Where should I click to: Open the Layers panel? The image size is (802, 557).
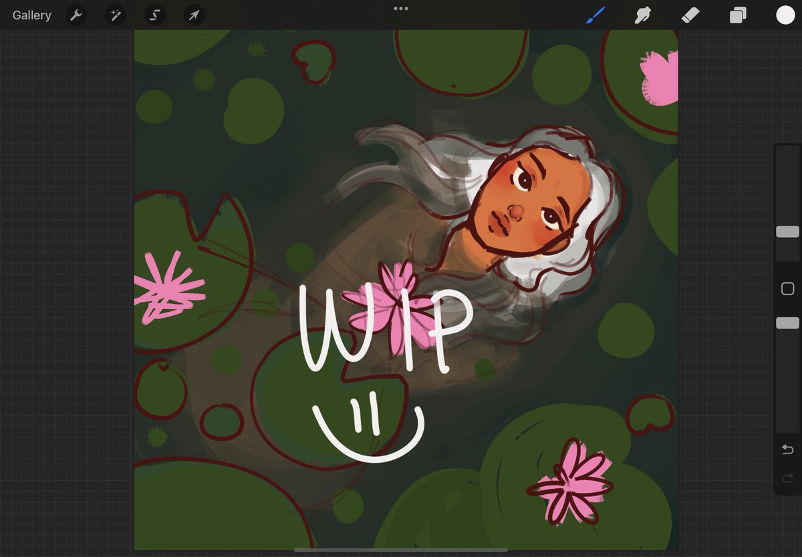[737, 15]
